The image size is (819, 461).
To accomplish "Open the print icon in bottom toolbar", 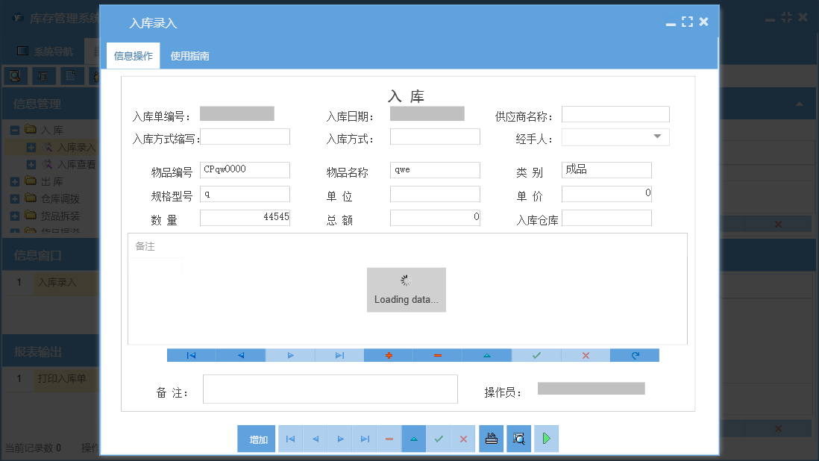I will coord(491,439).
